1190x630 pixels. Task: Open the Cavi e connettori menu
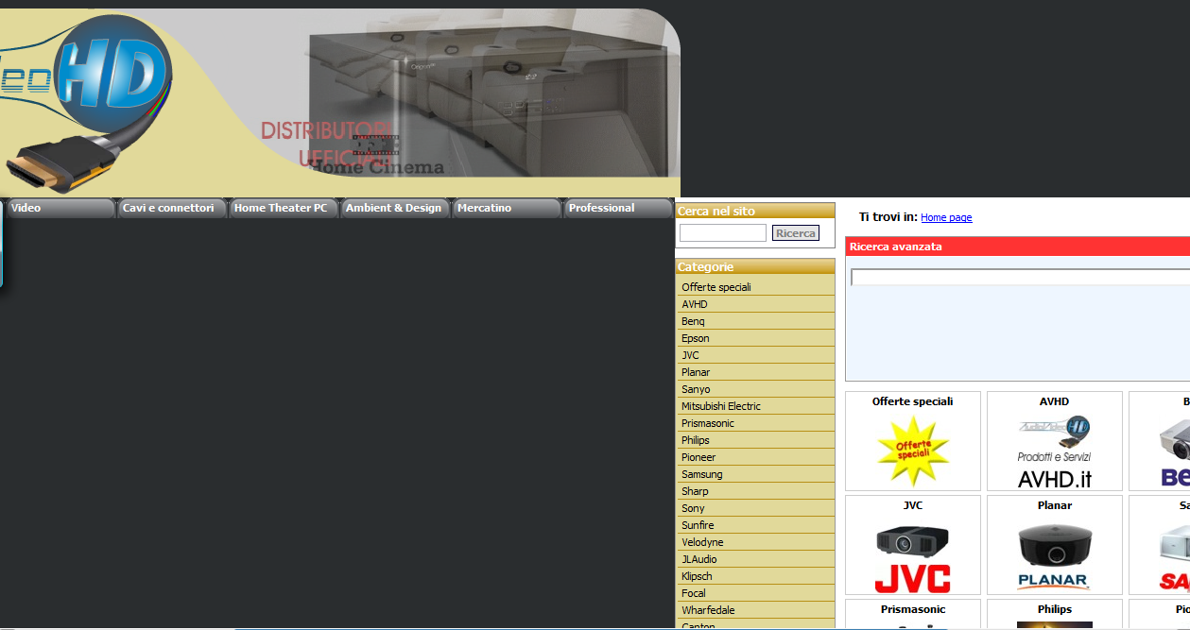[x=172, y=209]
